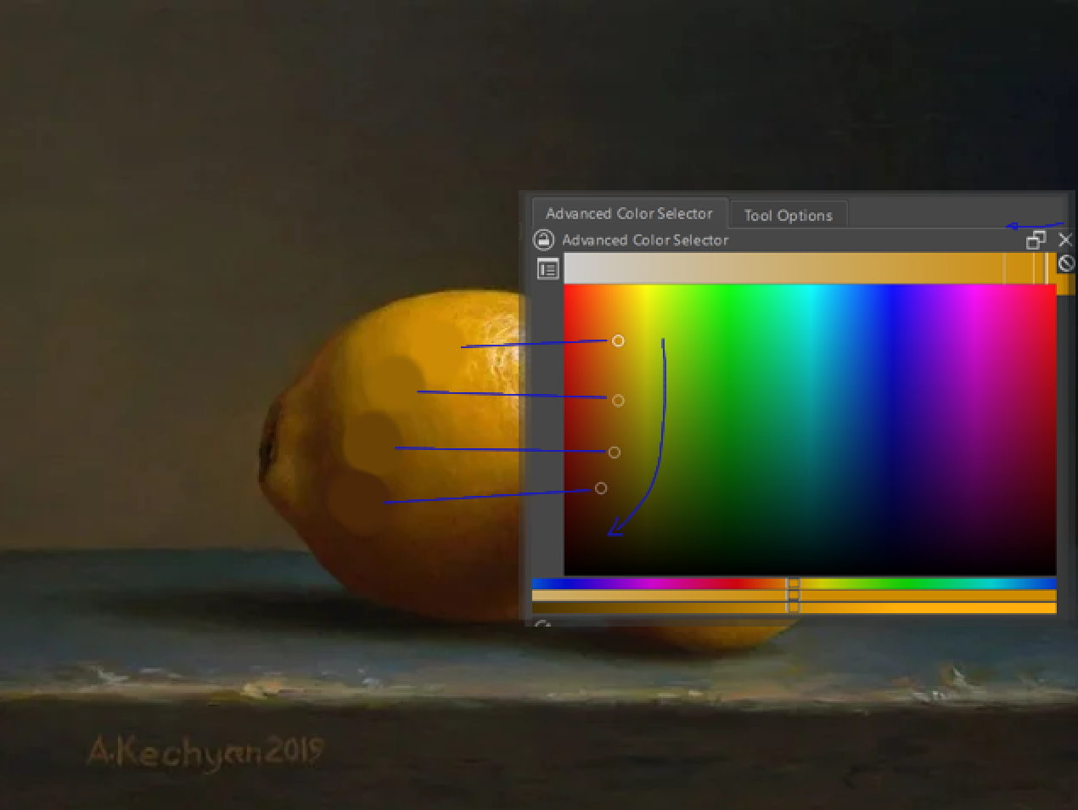Click the clear color history icon
1078x810 pixels.
coord(1067,263)
